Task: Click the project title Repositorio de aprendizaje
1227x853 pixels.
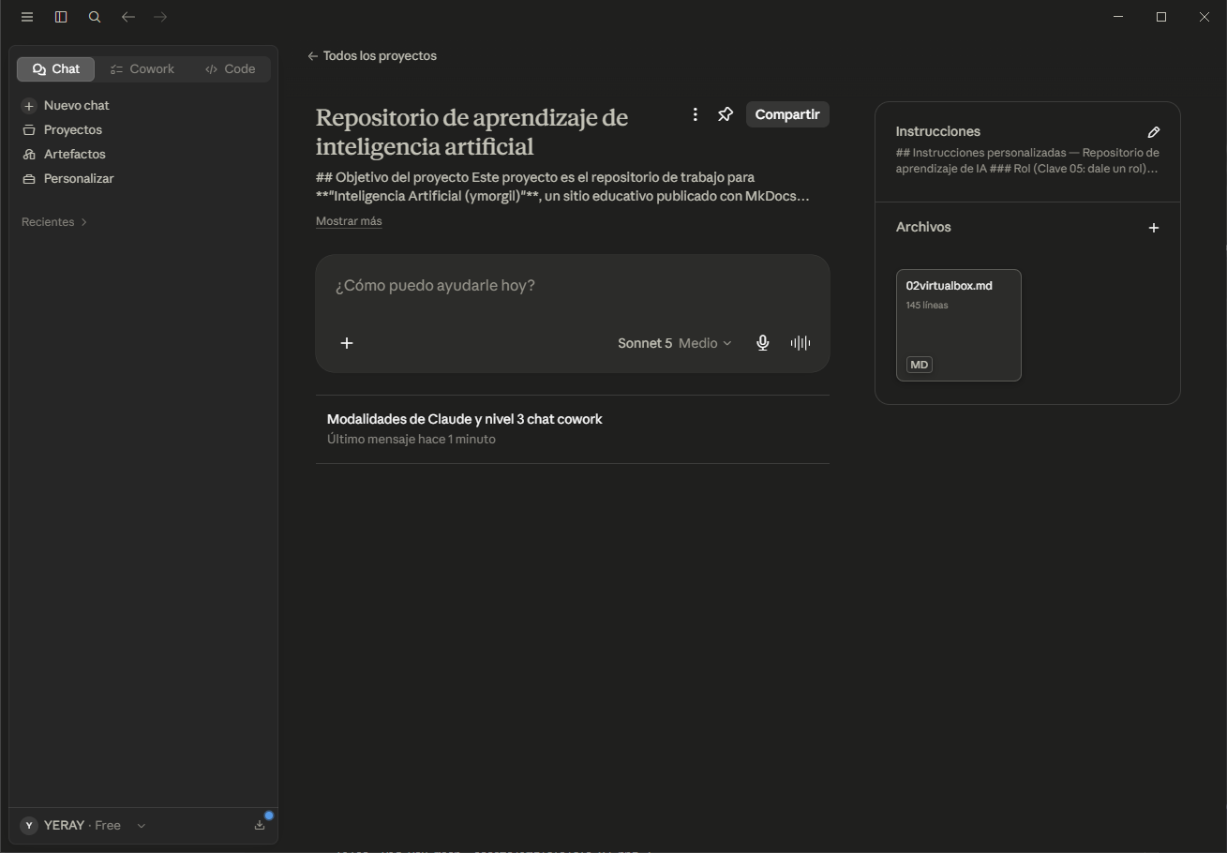Action: 471,132
